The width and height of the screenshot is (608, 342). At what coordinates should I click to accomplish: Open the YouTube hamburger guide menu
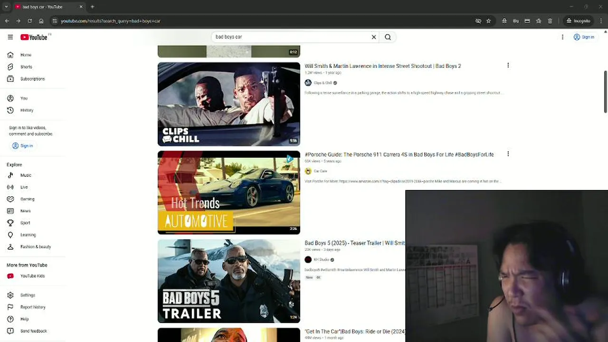[x=10, y=37]
